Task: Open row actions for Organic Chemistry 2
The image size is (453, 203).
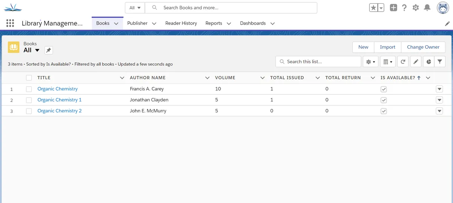Action: click(x=439, y=111)
